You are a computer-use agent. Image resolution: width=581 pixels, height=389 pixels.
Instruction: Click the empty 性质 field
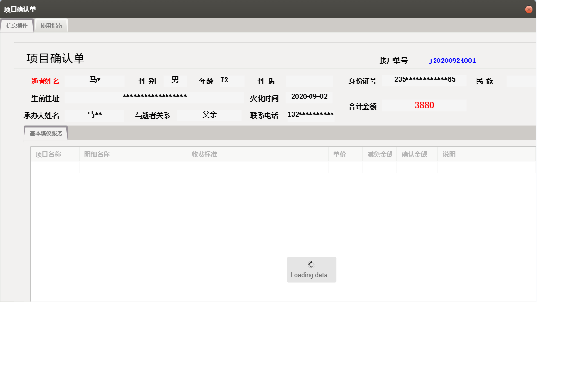(x=310, y=80)
